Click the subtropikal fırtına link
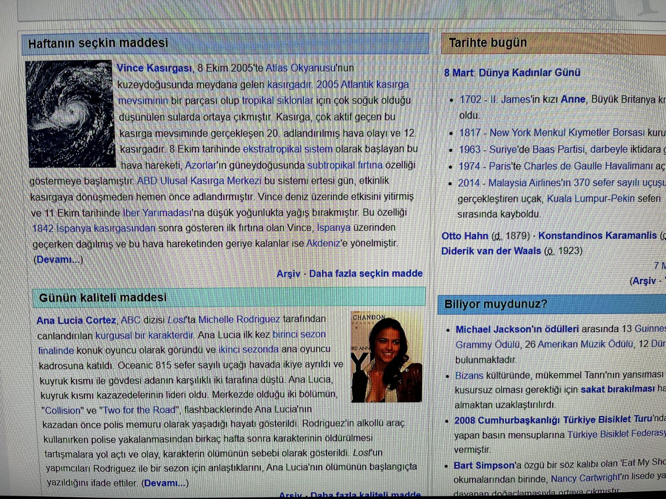The width and height of the screenshot is (666, 499). pyautogui.click(x=345, y=165)
